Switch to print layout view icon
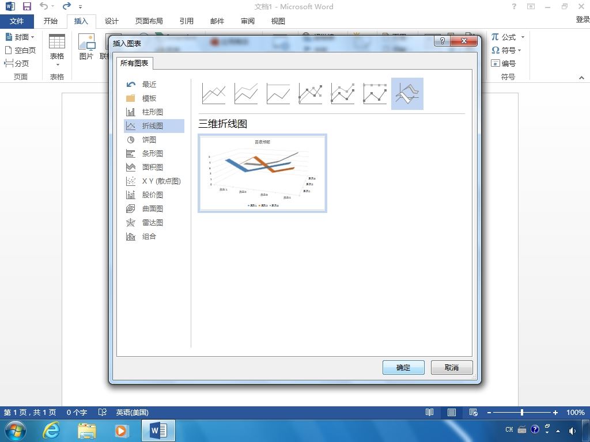Image resolution: width=590 pixels, height=442 pixels. [452, 412]
